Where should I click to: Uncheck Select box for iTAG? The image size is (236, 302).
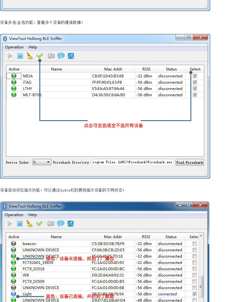[195, 82]
